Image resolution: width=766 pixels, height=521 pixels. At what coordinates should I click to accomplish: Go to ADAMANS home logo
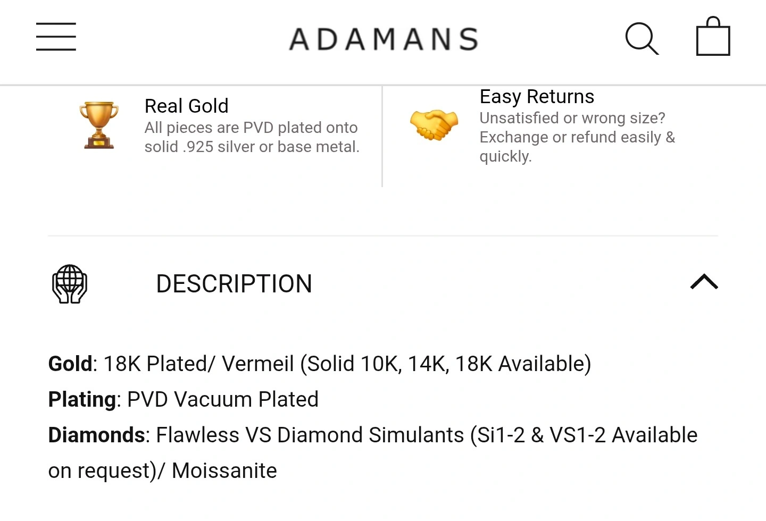384,39
